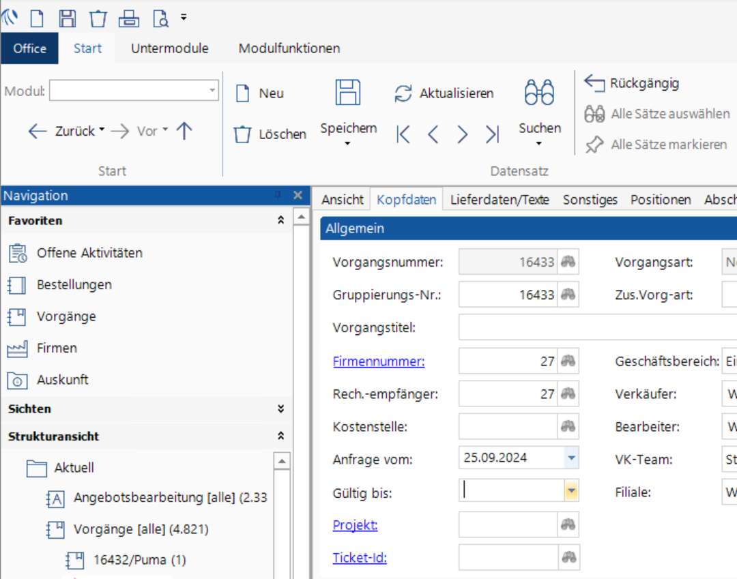This screenshot has height=579, width=737.
Task: Collapse the Favoriten section
Action: pos(280,220)
